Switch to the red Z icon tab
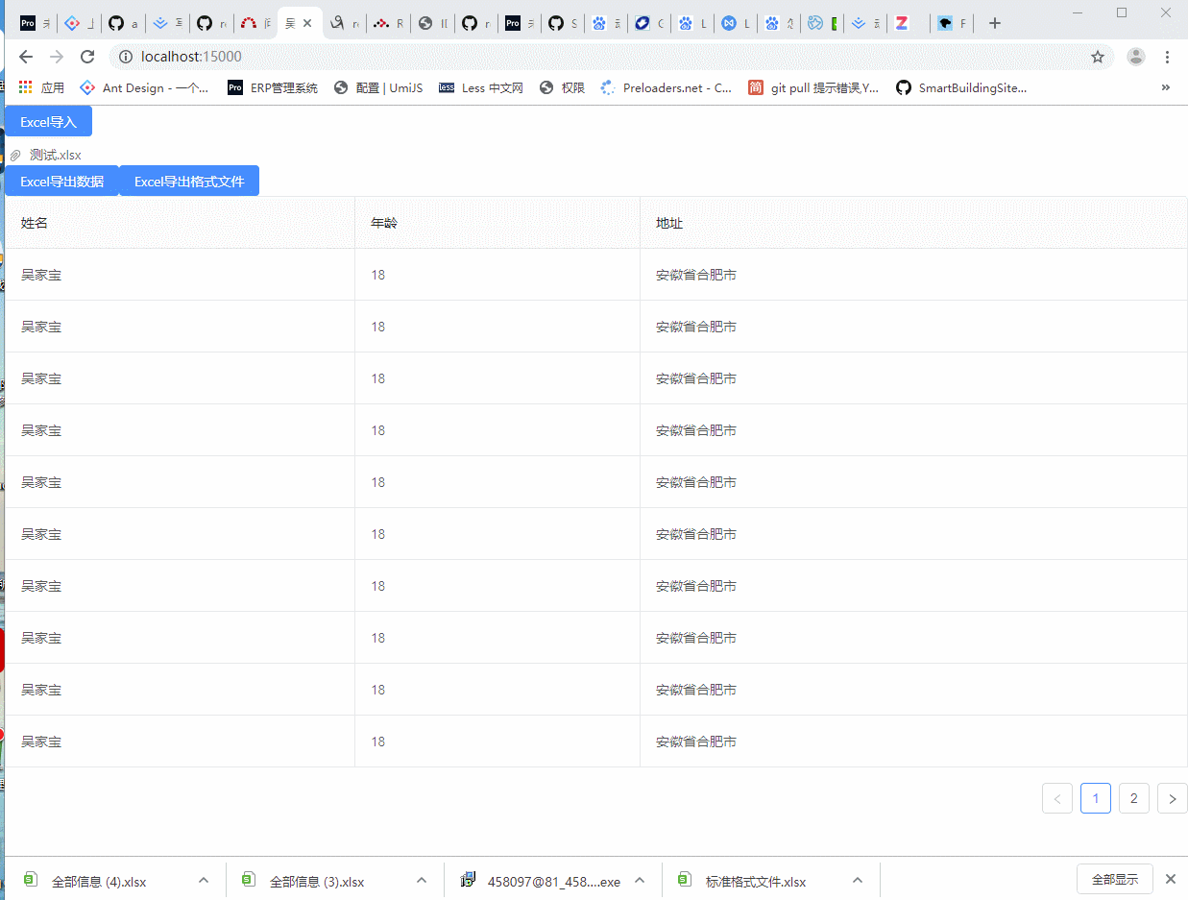 908,23
